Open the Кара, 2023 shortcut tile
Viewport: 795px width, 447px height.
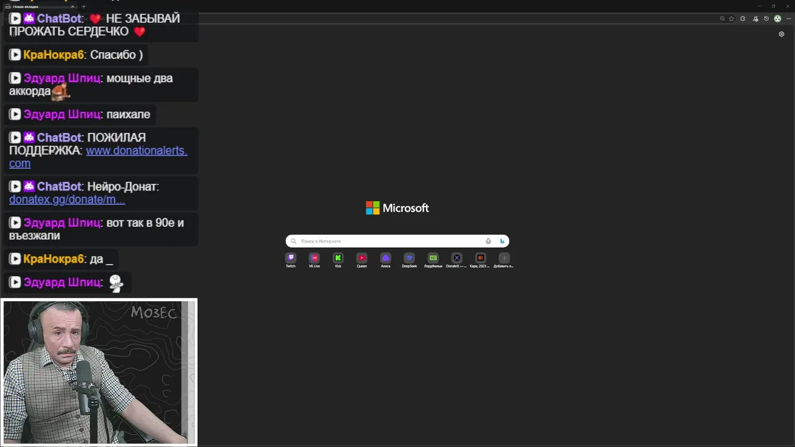[x=480, y=260]
